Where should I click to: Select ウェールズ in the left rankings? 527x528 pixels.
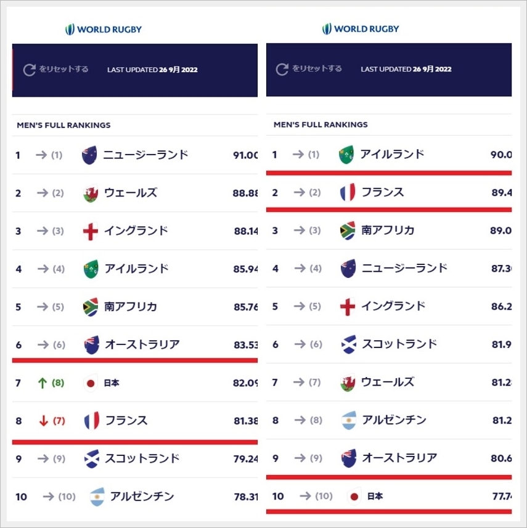click(x=130, y=193)
